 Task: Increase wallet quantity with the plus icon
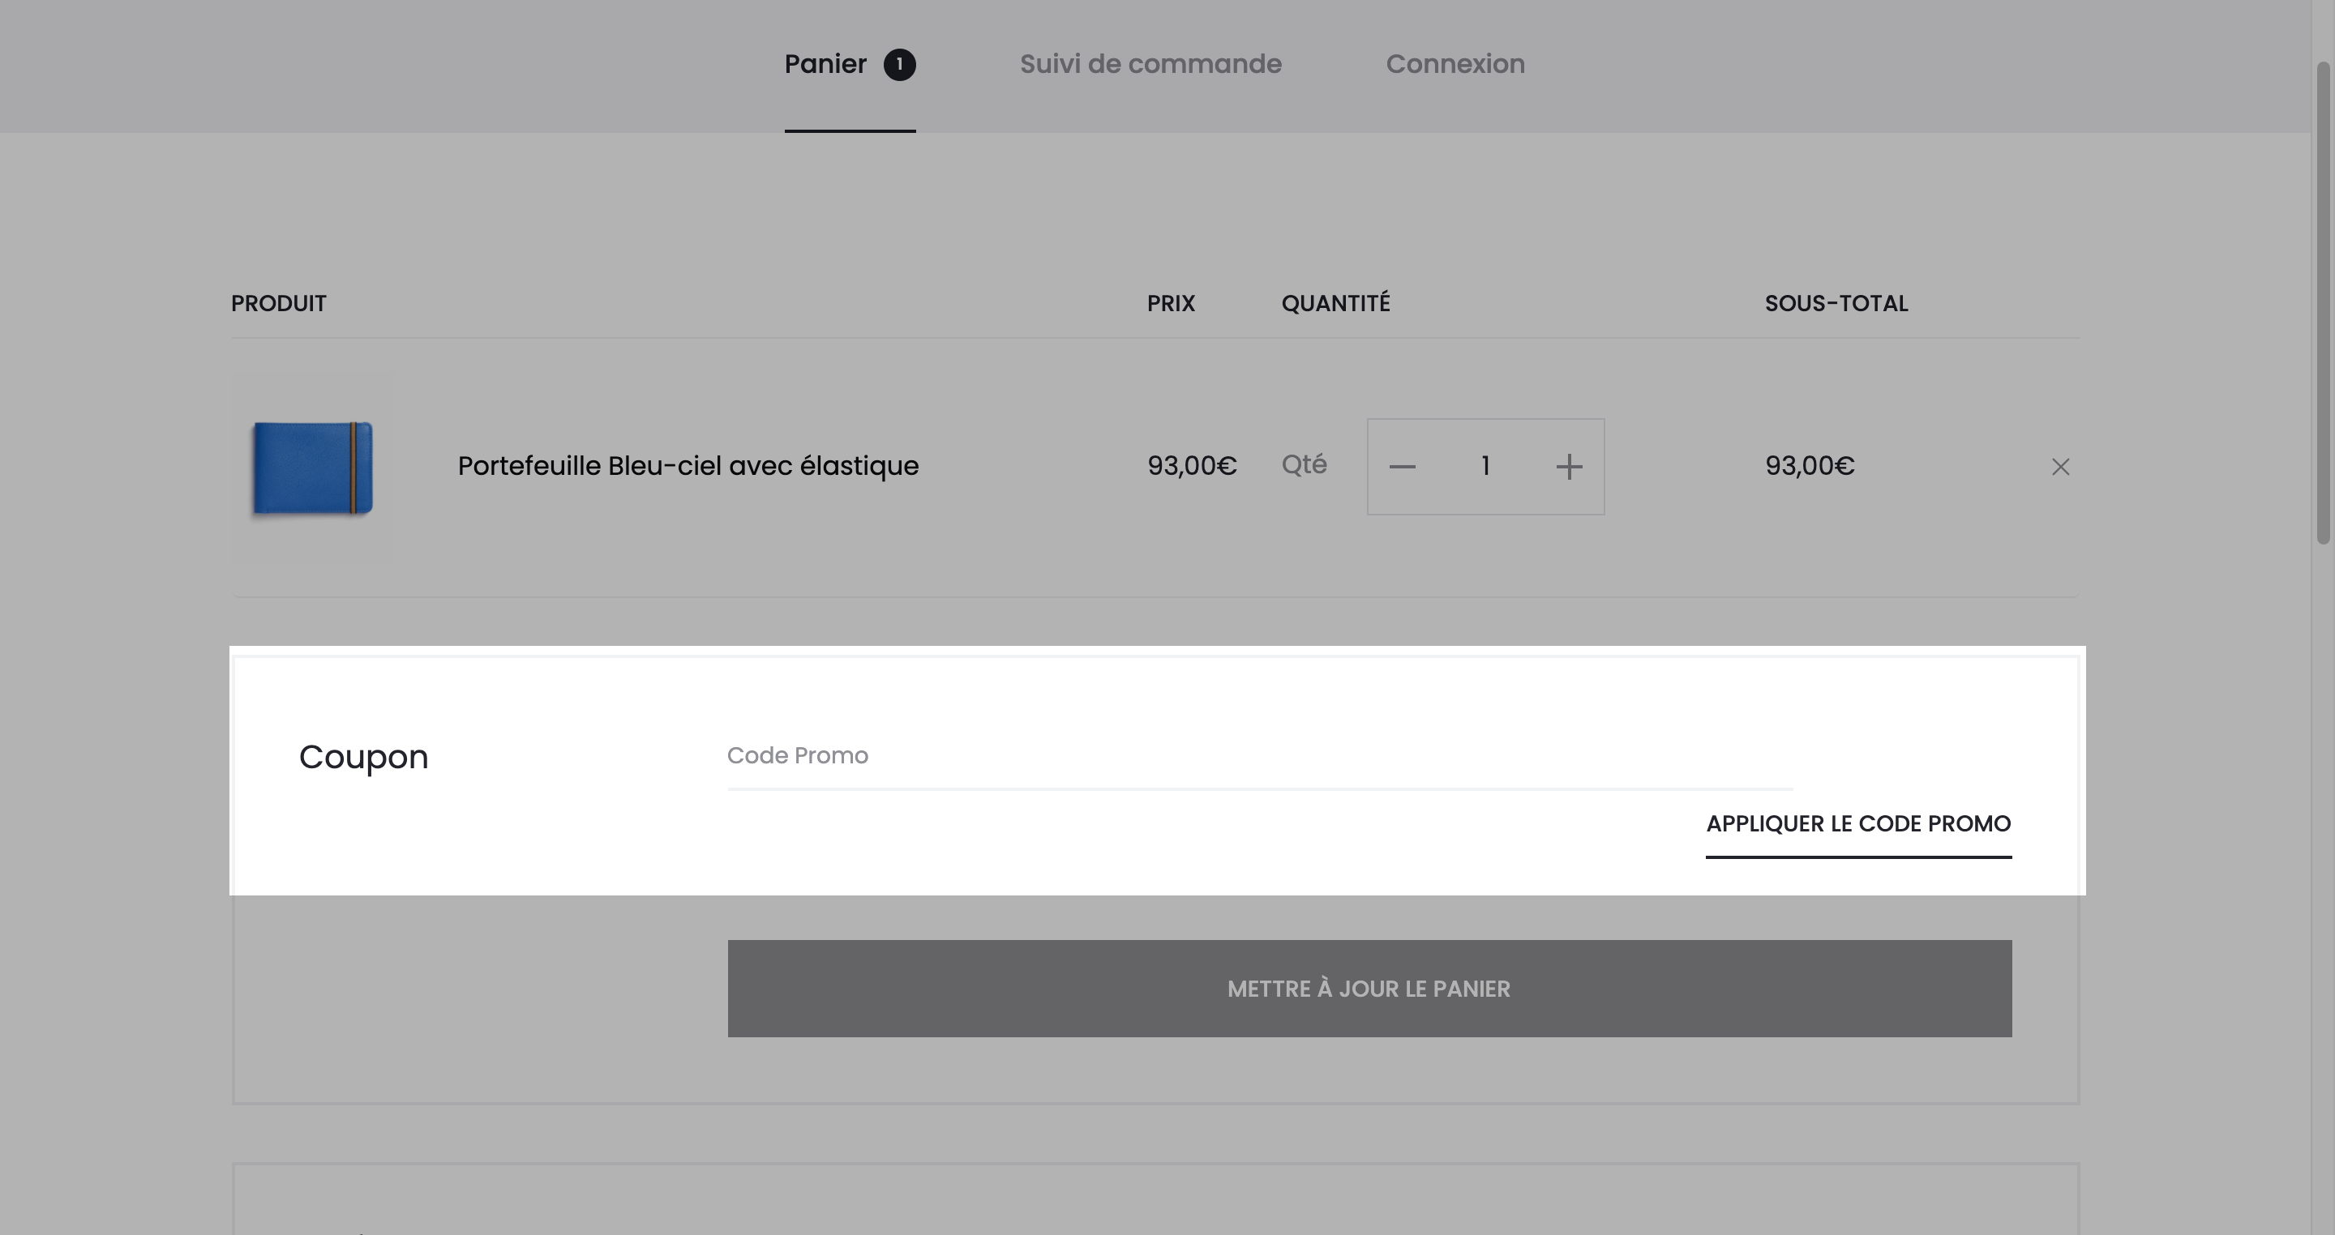pos(1569,467)
